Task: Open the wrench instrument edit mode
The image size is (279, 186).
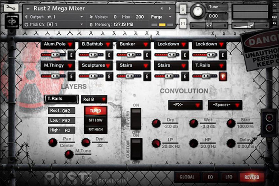Action: pos(11,8)
